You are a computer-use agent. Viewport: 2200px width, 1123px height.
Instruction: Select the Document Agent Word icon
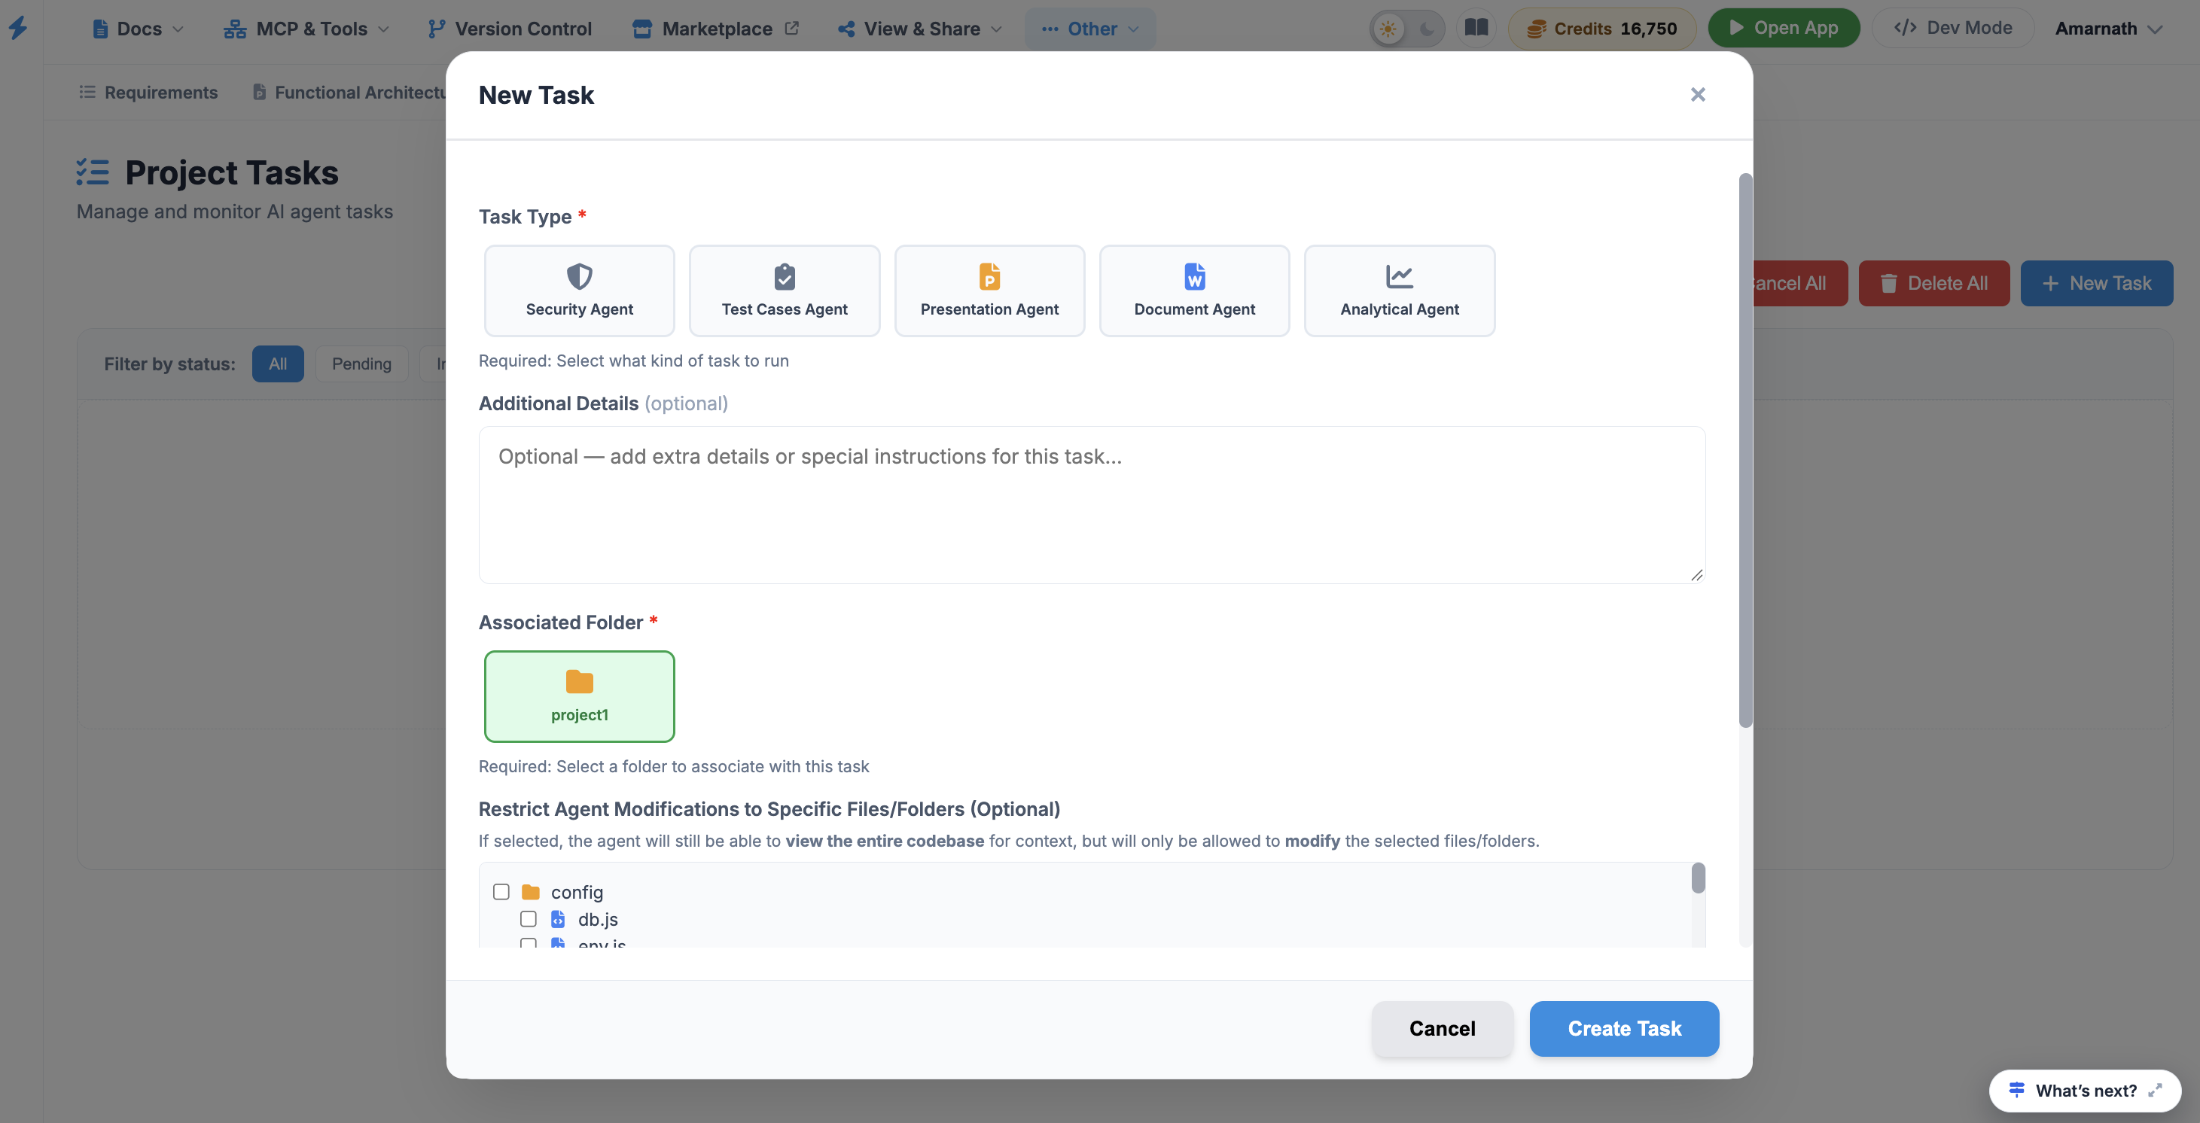point(1194,275)
